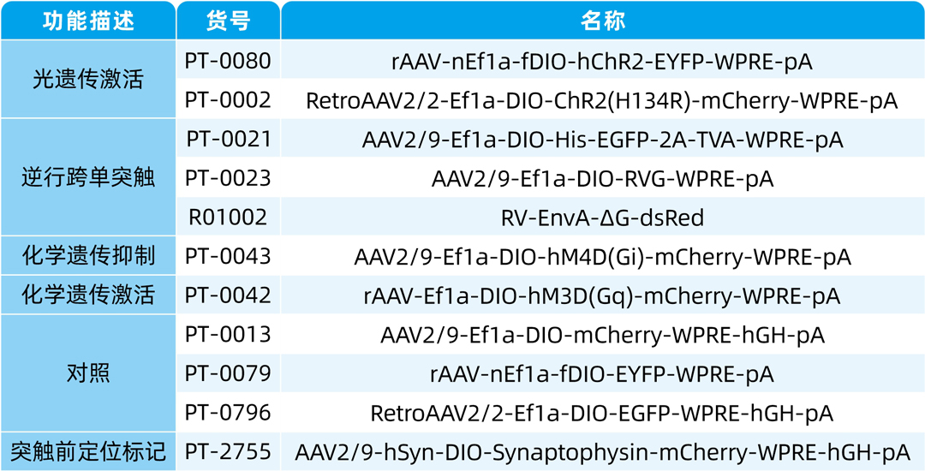Click the RV-EnvA-ΔG-dsRed virus name
The image size is (925, 471).
tap(602, 218)
